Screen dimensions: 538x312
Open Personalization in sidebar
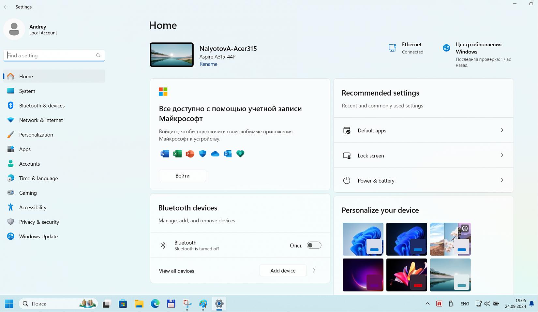coord(54,135)
